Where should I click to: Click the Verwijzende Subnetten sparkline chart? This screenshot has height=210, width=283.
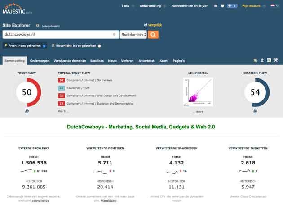(x=244, y=171)
